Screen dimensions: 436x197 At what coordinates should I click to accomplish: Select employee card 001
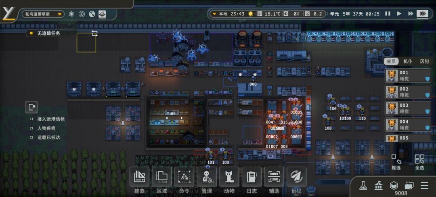click(x=408, y=76)
